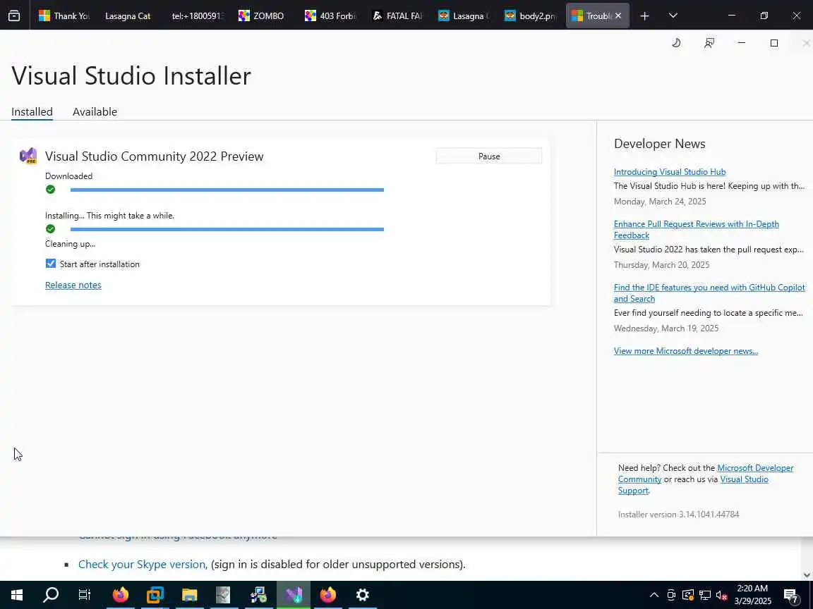Uncheck Start after installation checkbox
The height and width of the screenshot is (609, 813).
click(x=50, y=264)
